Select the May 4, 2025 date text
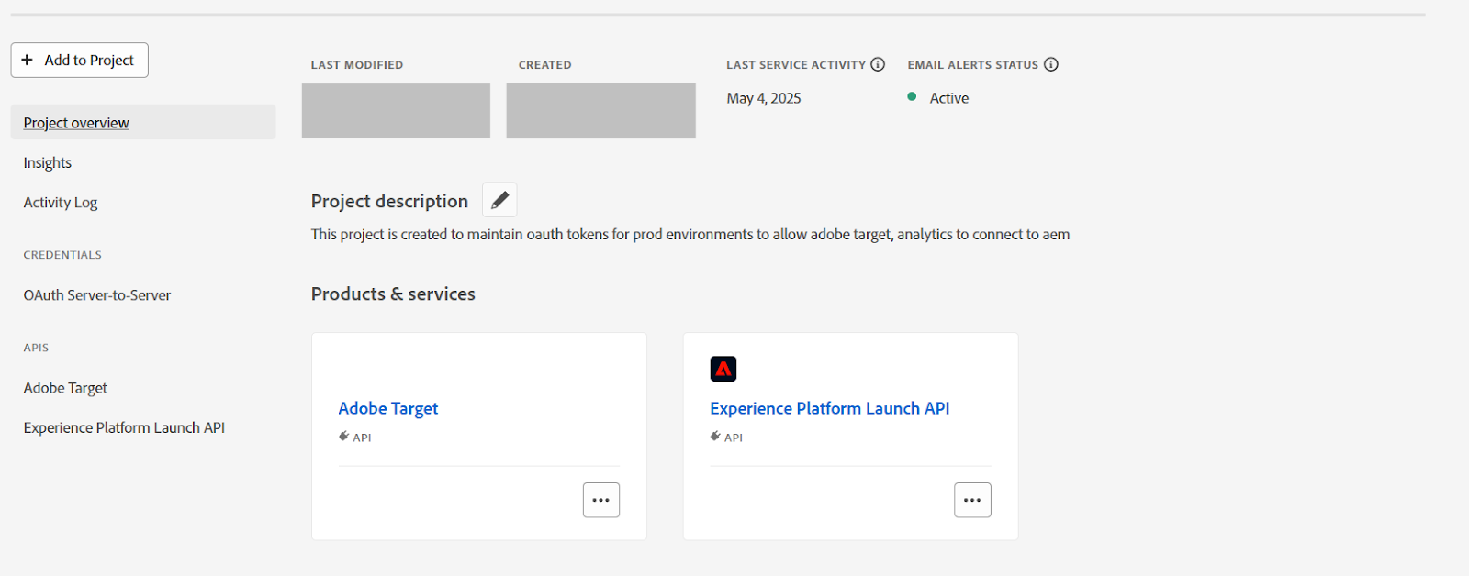The image size is (1469, 576). click(x=764, y=98)
